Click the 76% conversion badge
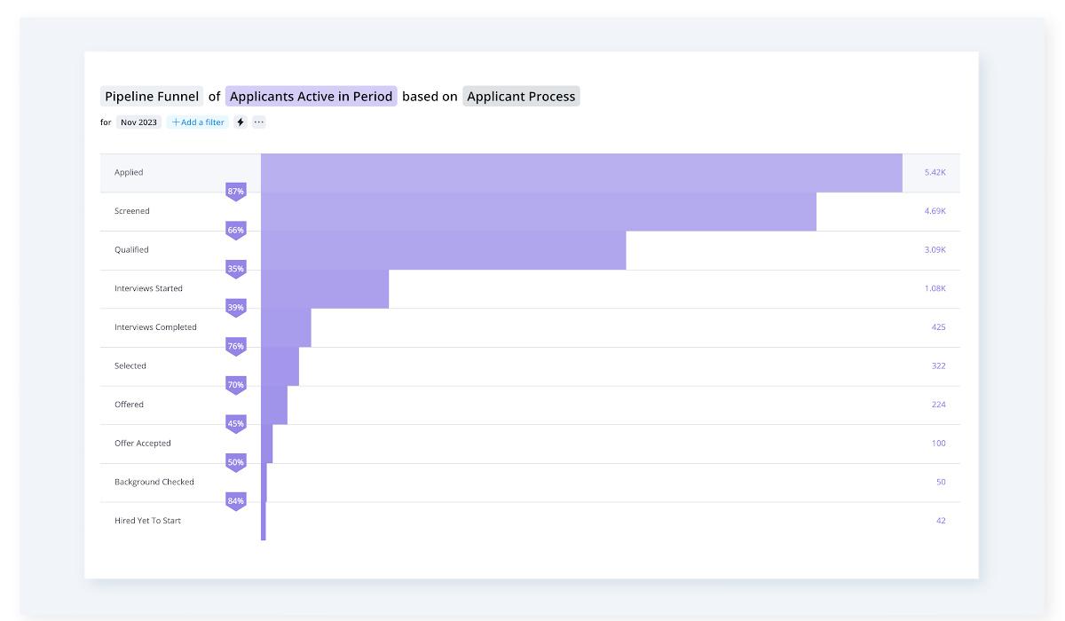 click(236, 347)
